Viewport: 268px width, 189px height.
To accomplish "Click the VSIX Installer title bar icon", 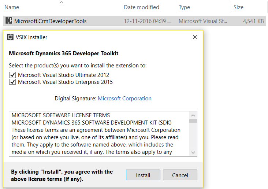I will click(x=10, y=37).
